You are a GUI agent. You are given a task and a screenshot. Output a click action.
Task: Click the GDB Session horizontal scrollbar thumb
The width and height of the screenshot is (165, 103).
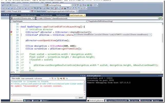tap(22, 95)
